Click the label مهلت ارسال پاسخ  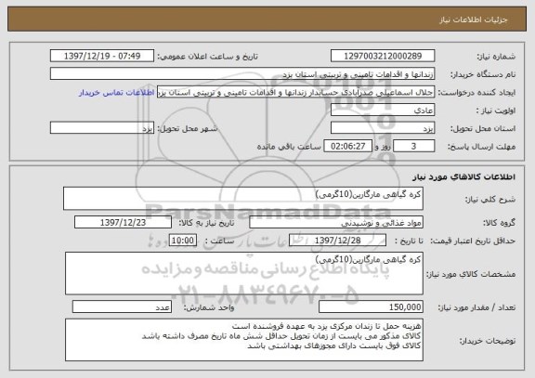(x=481, y=147)
